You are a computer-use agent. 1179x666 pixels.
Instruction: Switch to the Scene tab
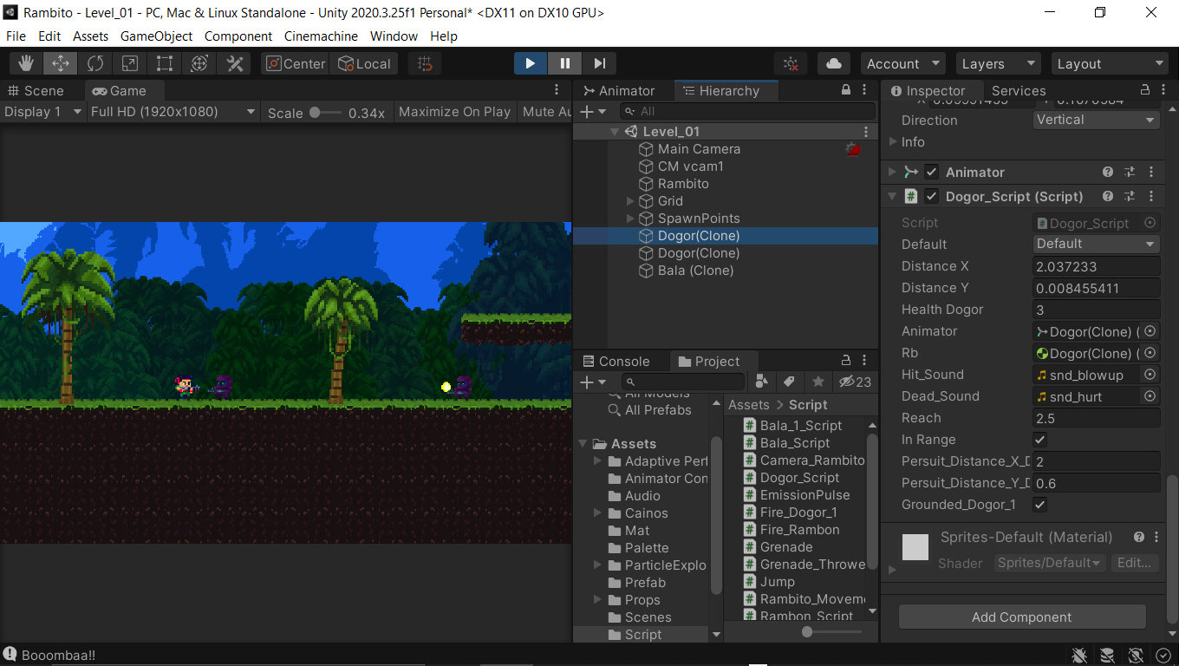pos(35,90)
